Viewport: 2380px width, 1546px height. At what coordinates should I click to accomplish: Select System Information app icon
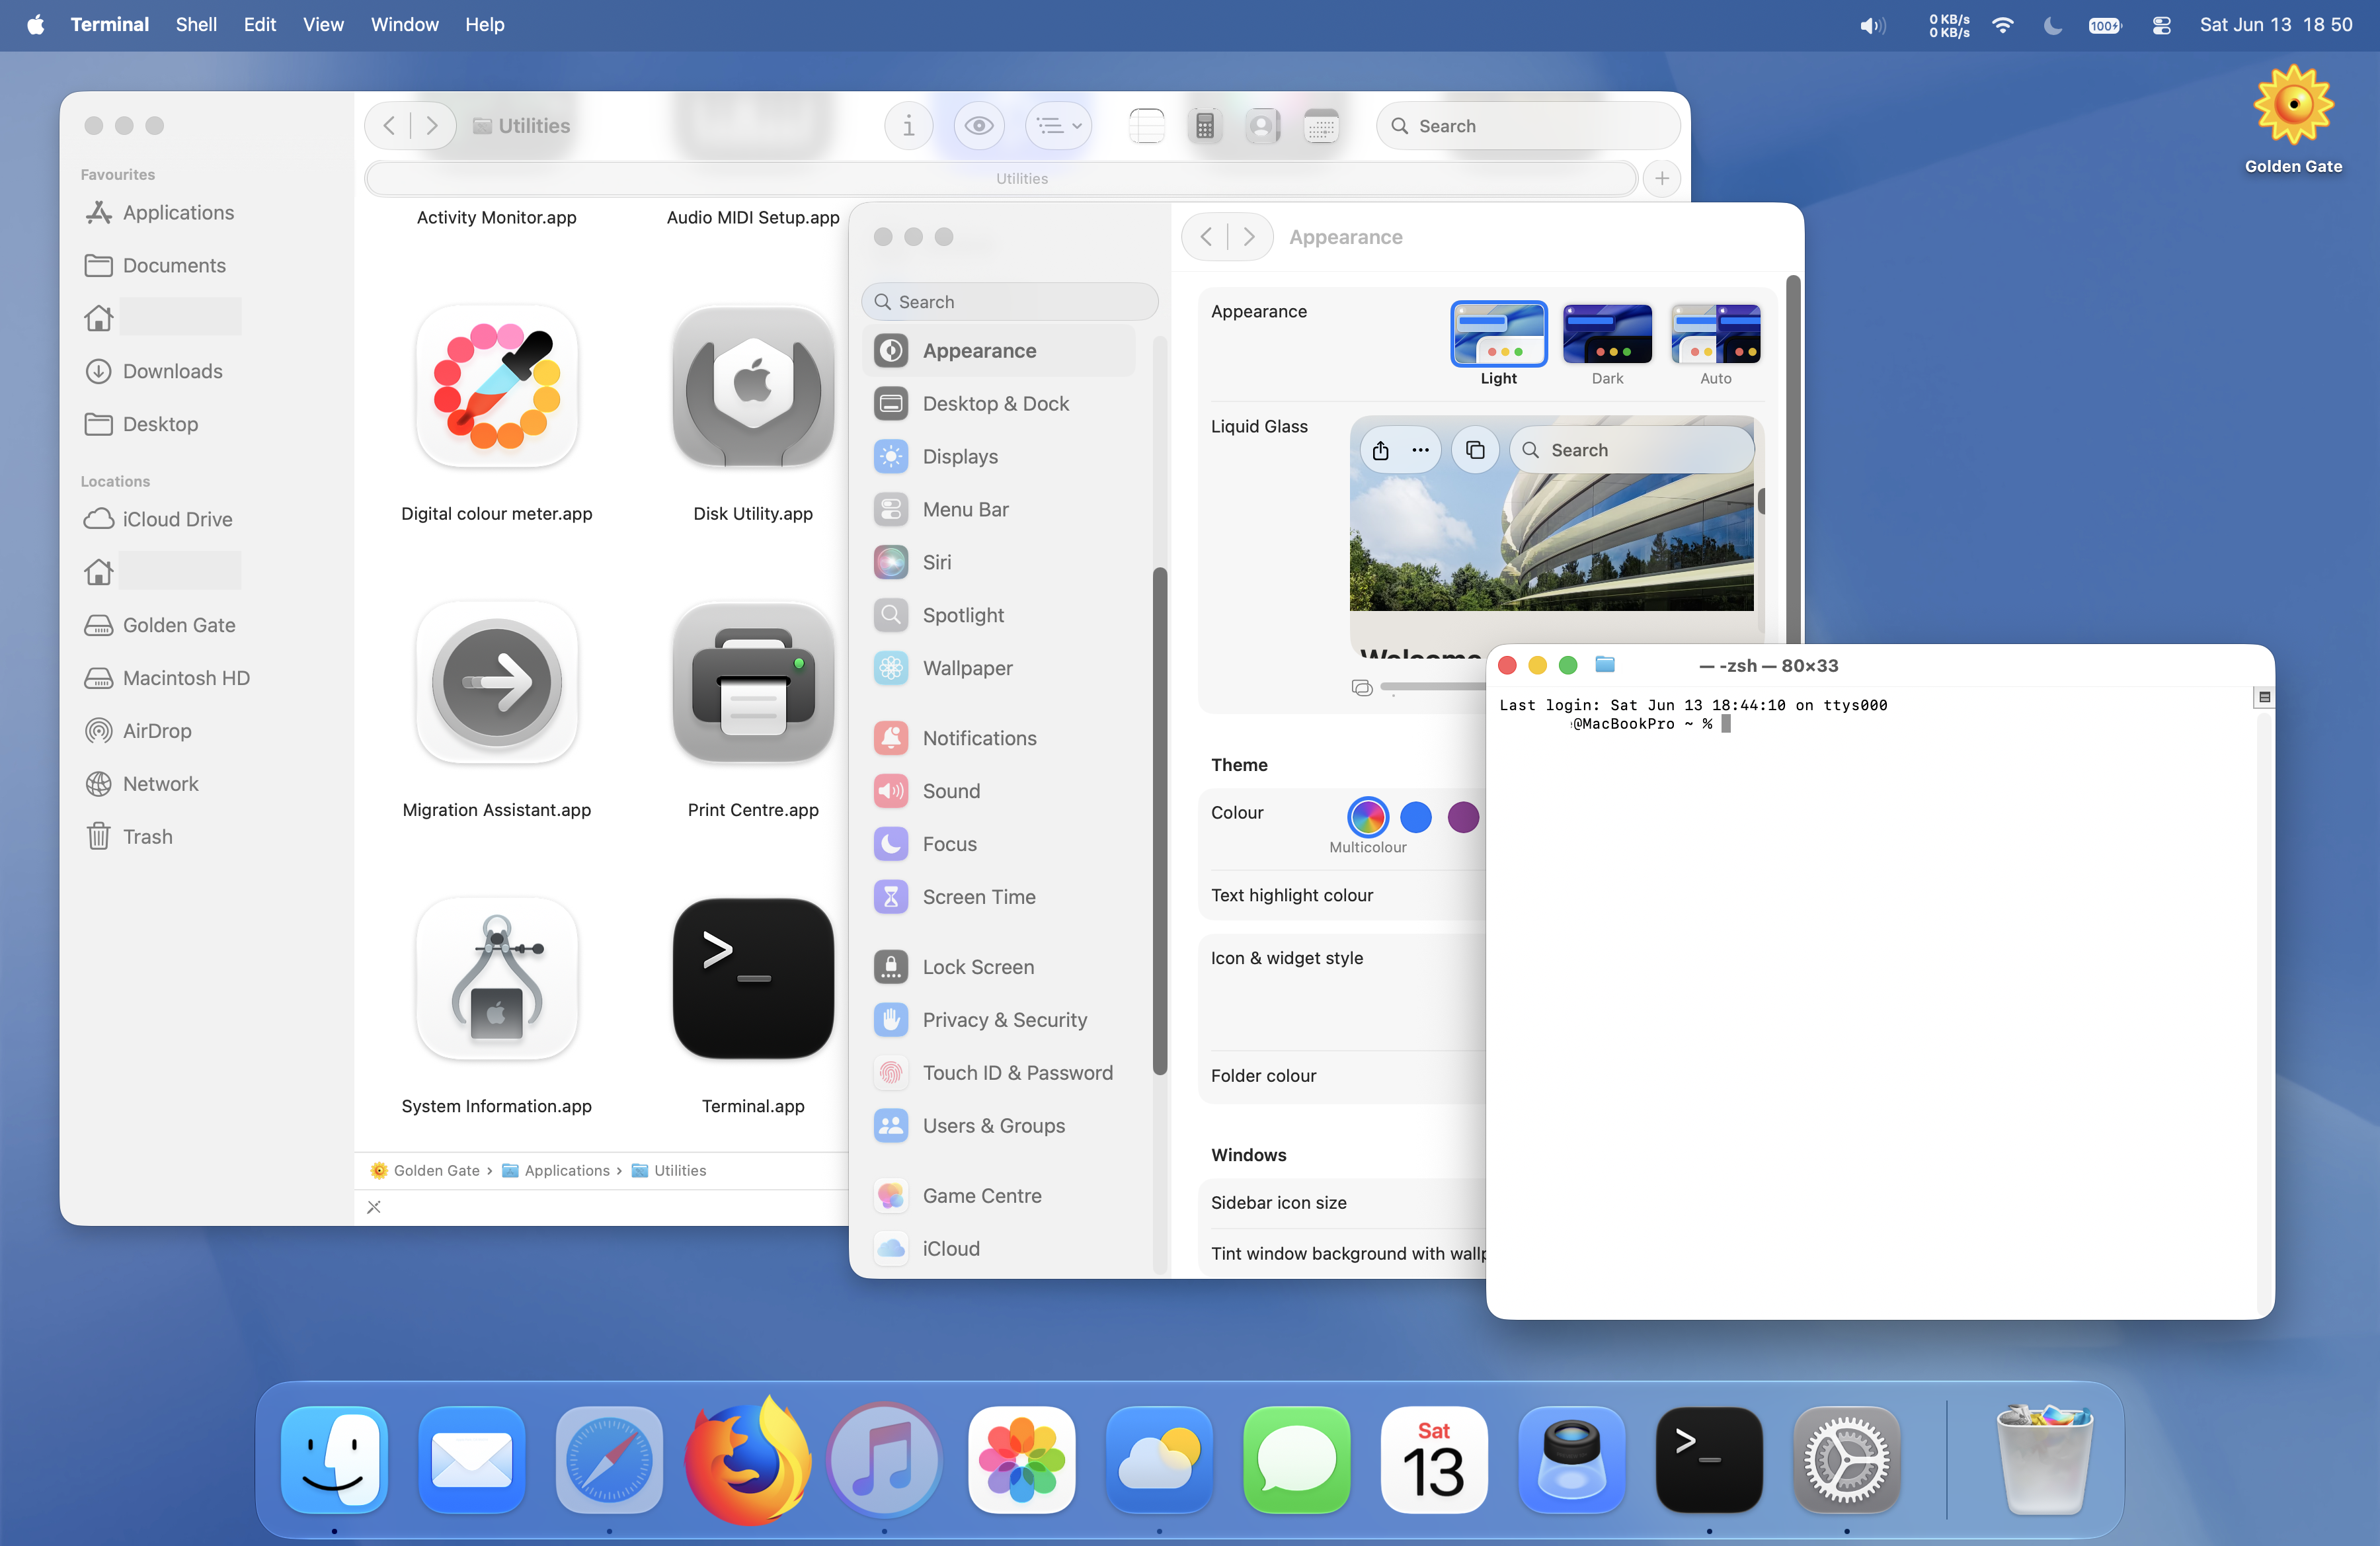(496, 979)
